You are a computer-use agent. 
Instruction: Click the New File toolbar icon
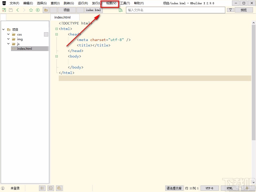pyautogui.click(x=4, y=10)
